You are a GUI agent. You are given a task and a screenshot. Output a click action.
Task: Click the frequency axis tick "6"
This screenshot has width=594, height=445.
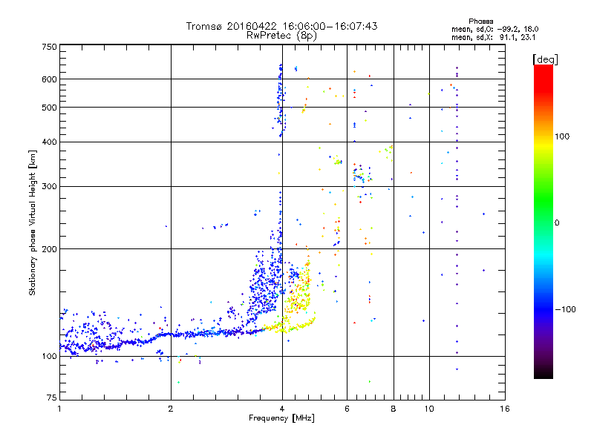pyautogui.click(x=347, y=409)
